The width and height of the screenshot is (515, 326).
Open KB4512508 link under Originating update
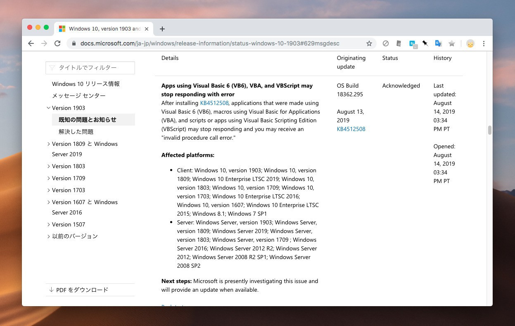(351, 129)
